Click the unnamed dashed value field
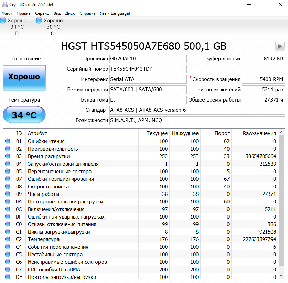Image resolution: width=288 pixels, height=283 pixels. (263, 69)
